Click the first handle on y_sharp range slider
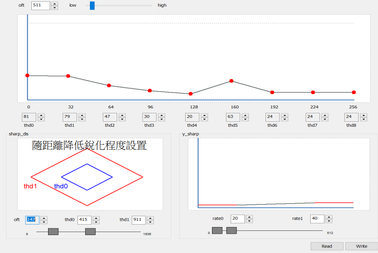 [217, 230]
